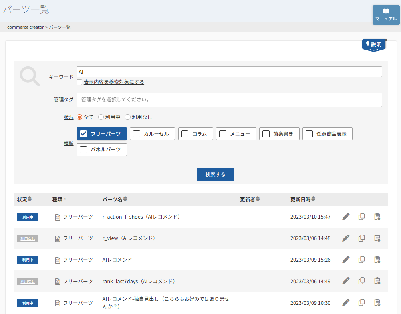Click the copy icon for r_view row
This screenshot has width=401, height=314.
click(x=362, y=238)
